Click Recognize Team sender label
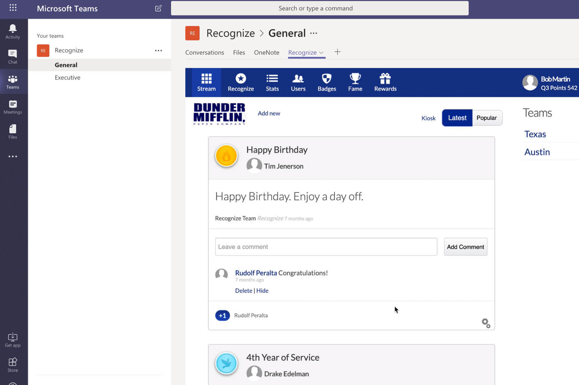This screenshot has width=579, height=385. (x=235, y=218)
